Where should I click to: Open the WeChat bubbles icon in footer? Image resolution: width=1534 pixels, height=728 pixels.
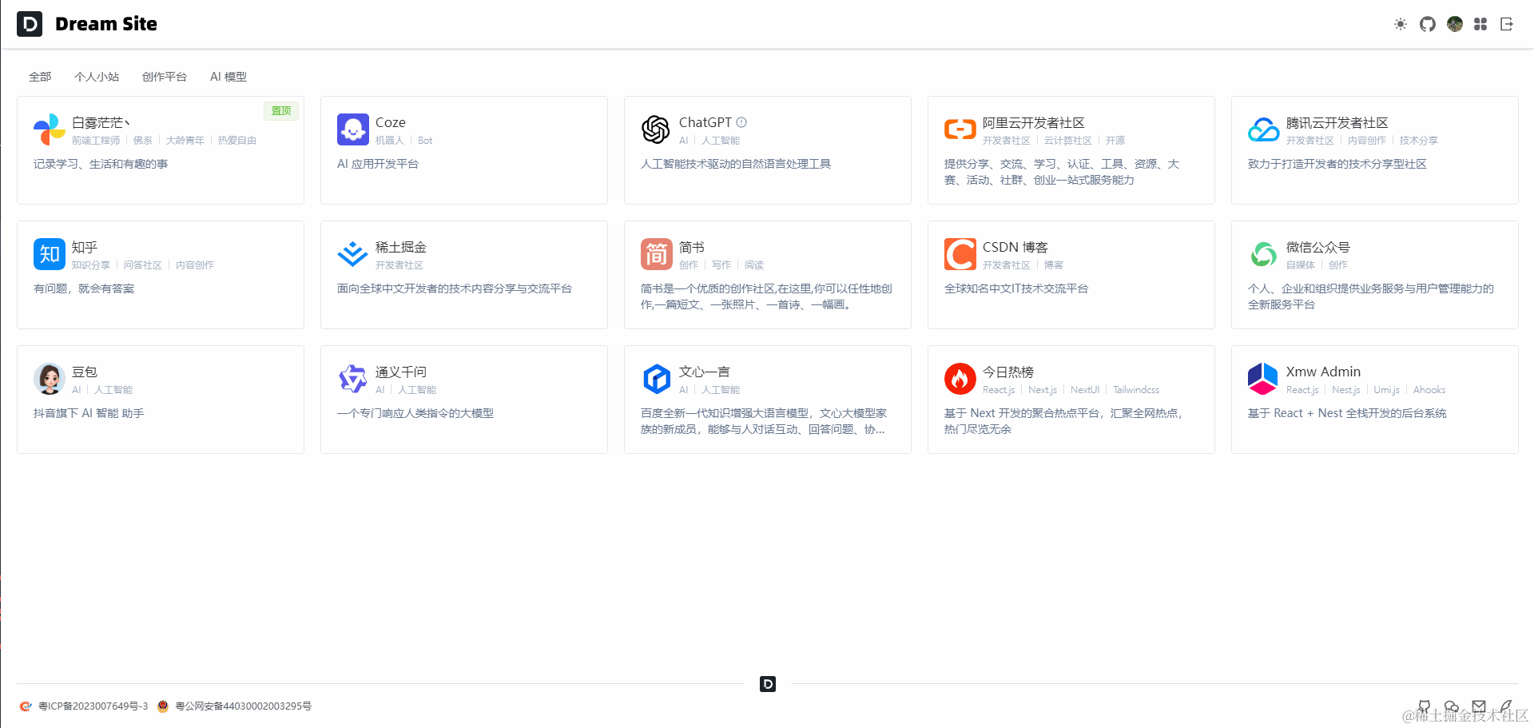click(x=1452, y=706)
